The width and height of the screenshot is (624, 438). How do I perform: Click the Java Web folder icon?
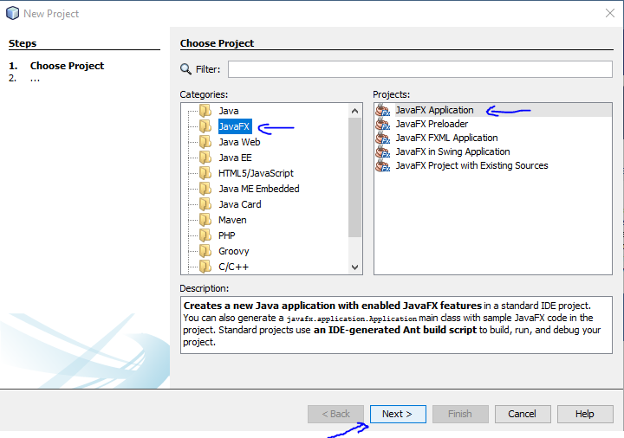[205, 142]
